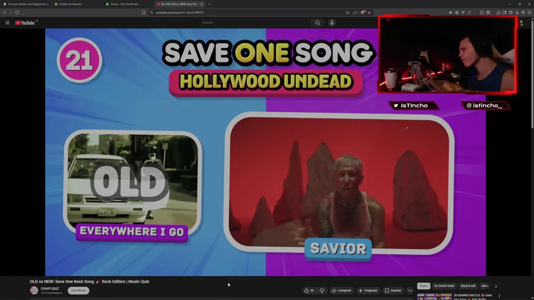Click the Compartir share button
534x300 pixels.
341,290
